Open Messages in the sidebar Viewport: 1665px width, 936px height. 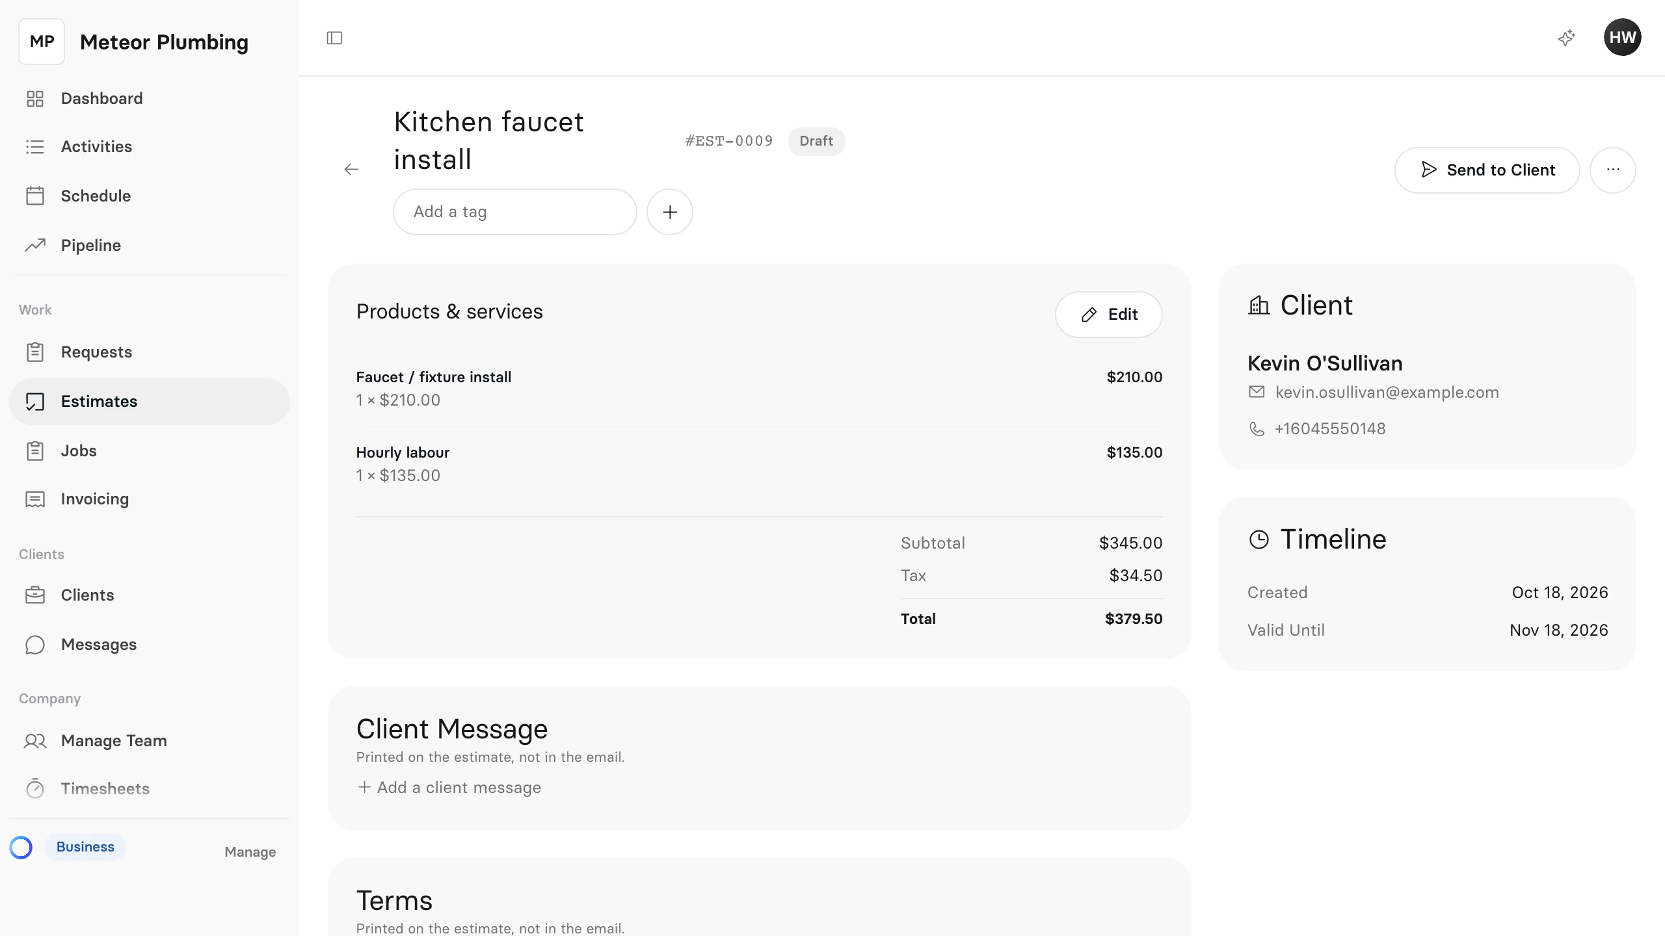coord(150,645)
